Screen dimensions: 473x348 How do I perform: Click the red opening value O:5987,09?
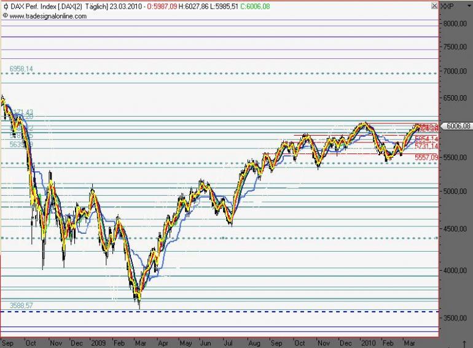coord(162,7)
